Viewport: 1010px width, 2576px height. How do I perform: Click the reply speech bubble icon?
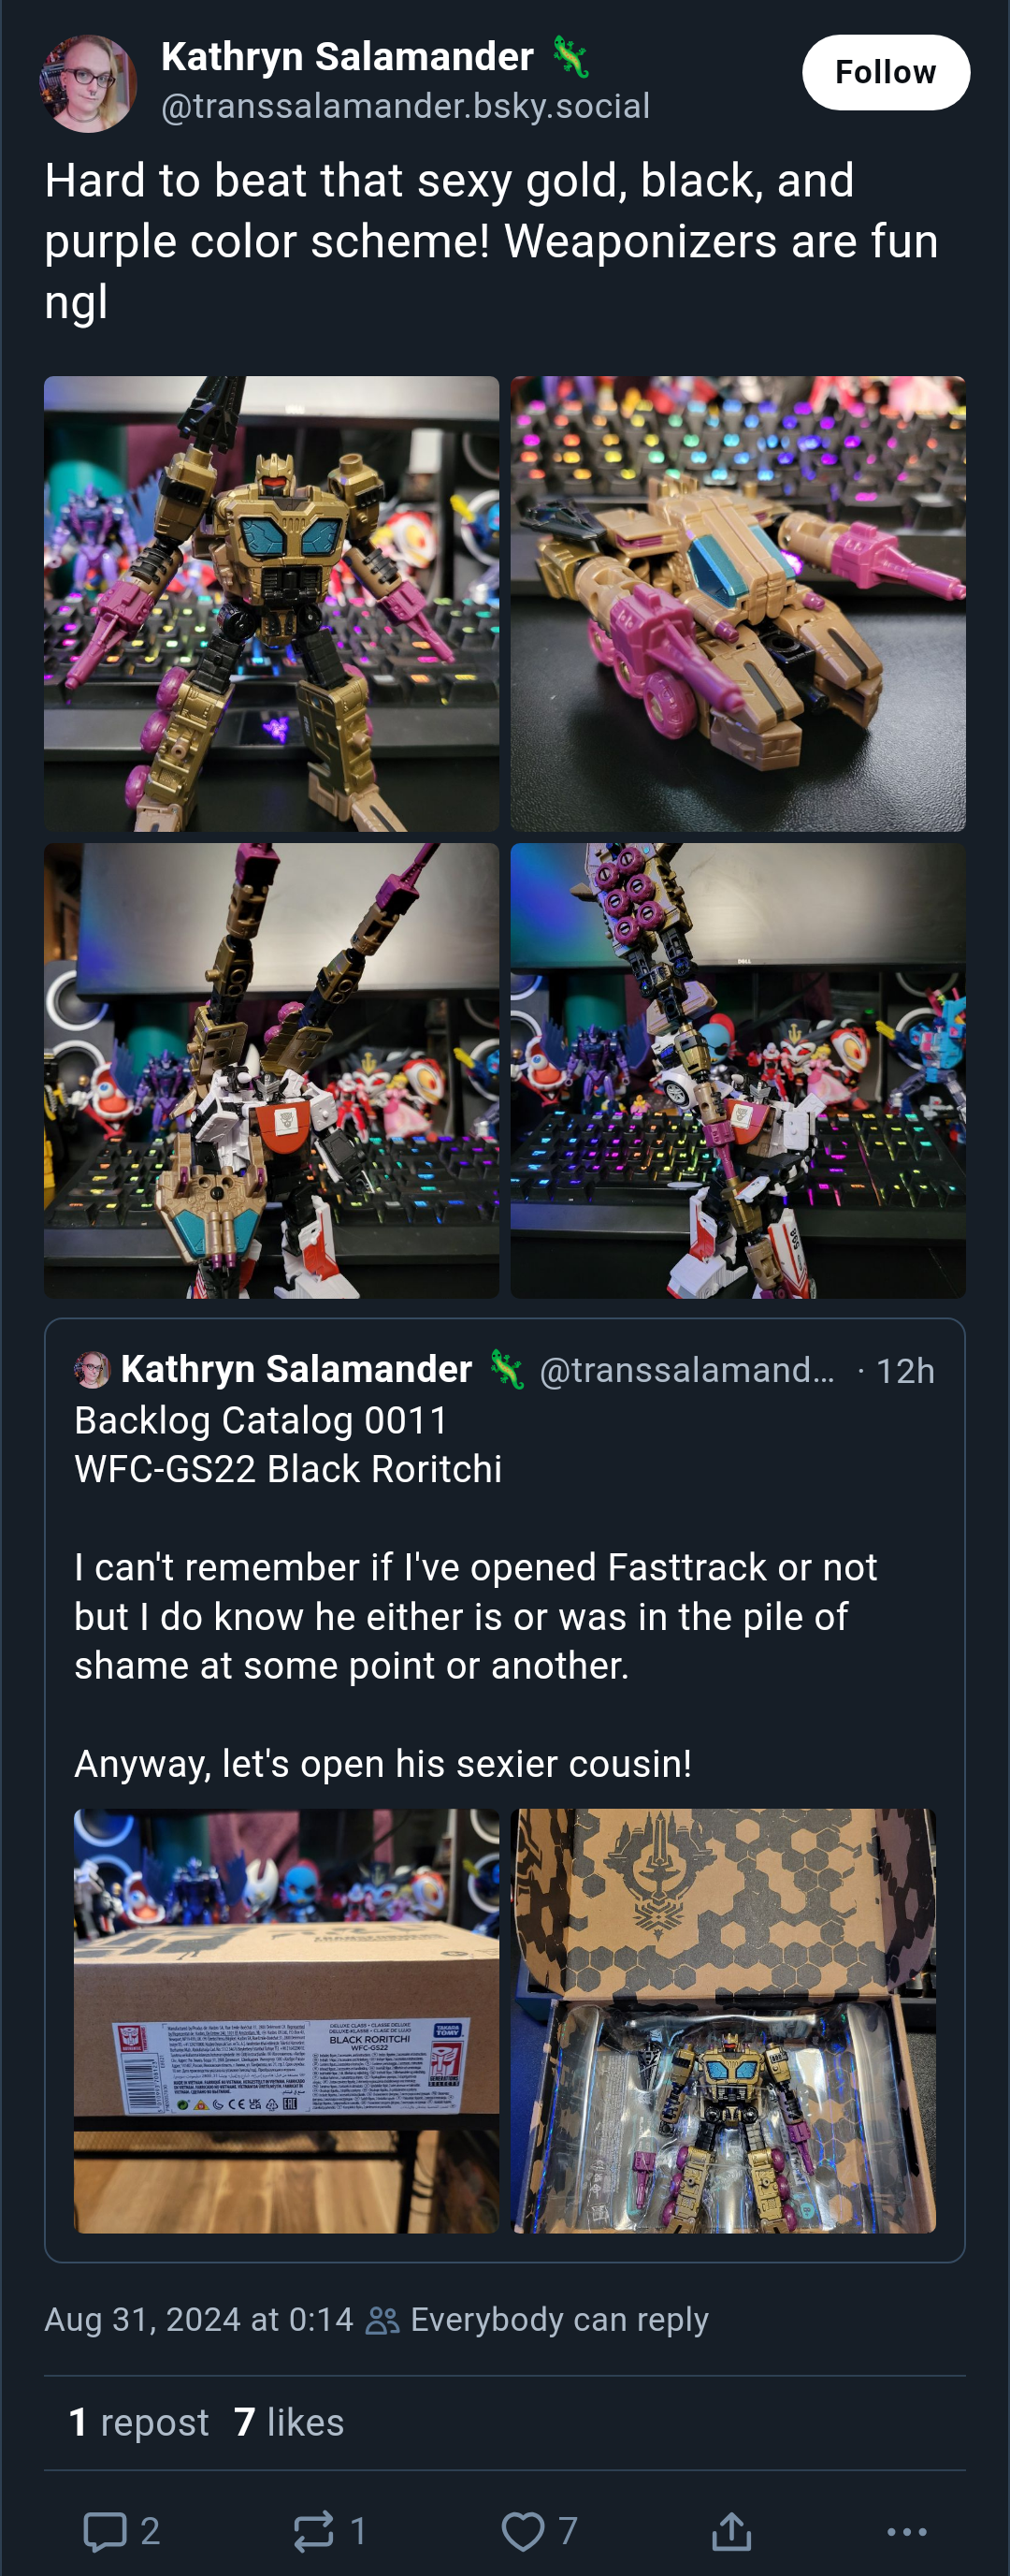[x=105, y=2530]
